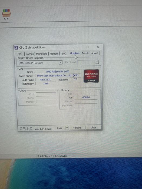Close CPU-Z with the title bar X
The width and height of the screenshot is (142, 189).
[x=98, y=47]
